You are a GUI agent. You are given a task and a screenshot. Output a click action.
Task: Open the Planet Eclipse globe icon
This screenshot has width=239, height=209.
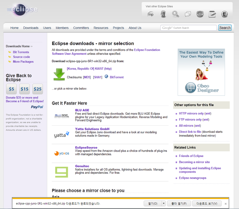click(200, 14)
